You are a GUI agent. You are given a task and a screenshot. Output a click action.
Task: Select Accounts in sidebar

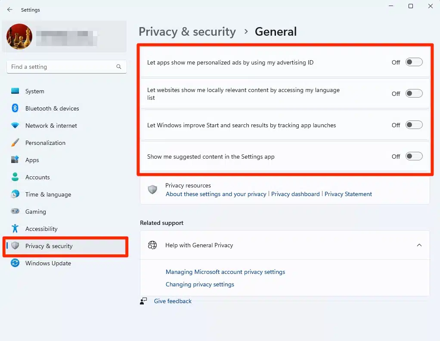click(65, 177)
